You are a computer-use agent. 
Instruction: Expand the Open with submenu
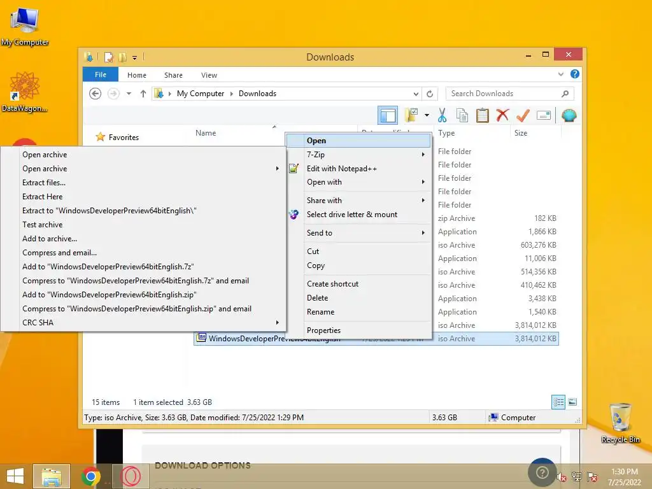tap(368, 182)
